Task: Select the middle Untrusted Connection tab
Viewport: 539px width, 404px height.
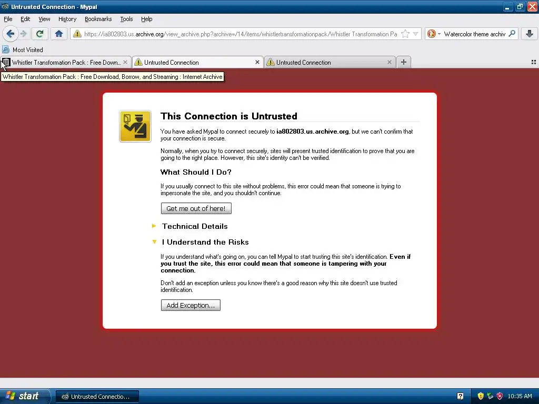Action: 198,62
